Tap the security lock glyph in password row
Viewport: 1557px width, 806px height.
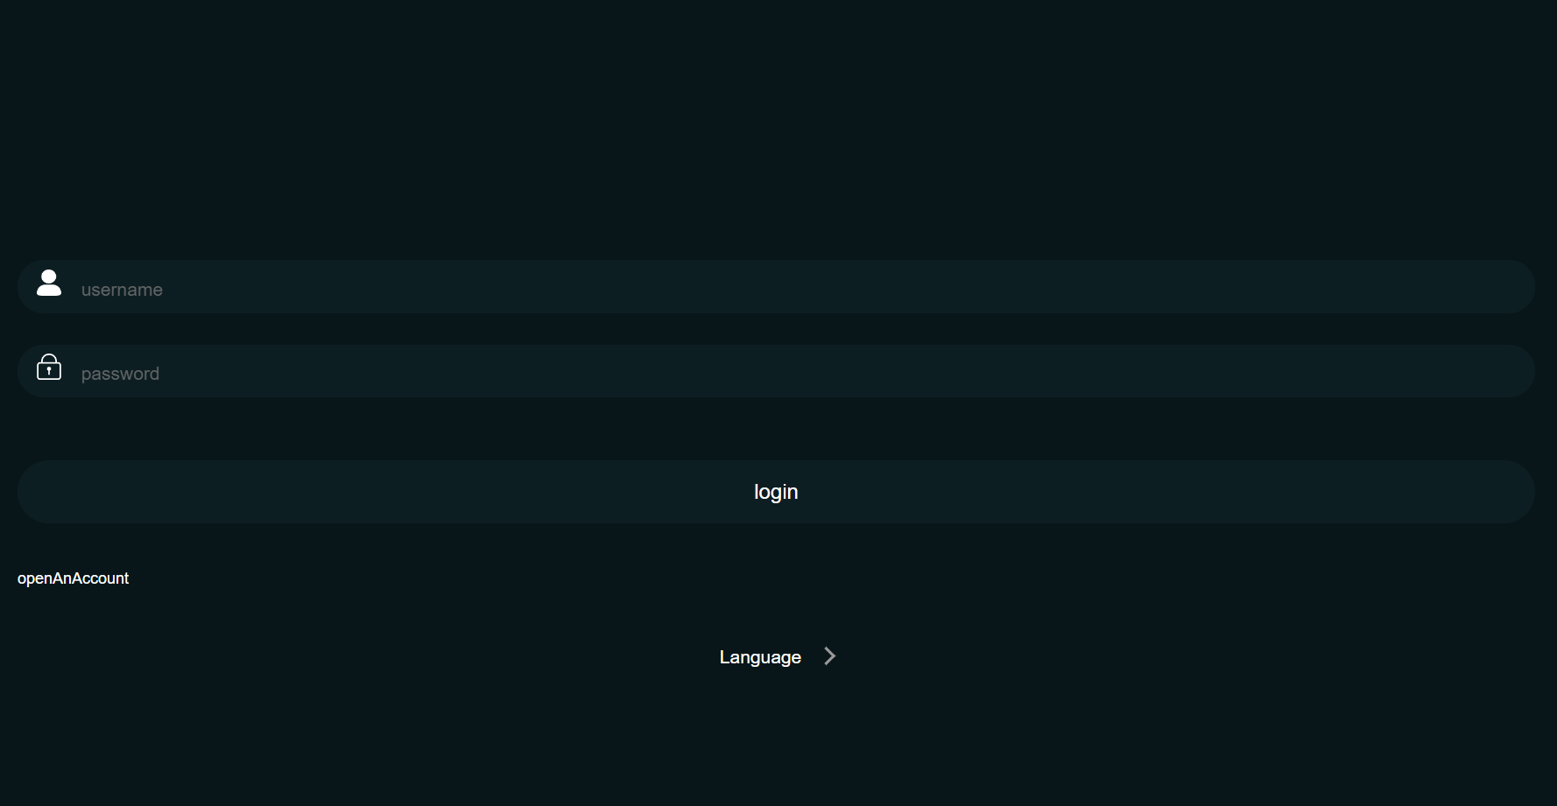click(x=49, y=367)
